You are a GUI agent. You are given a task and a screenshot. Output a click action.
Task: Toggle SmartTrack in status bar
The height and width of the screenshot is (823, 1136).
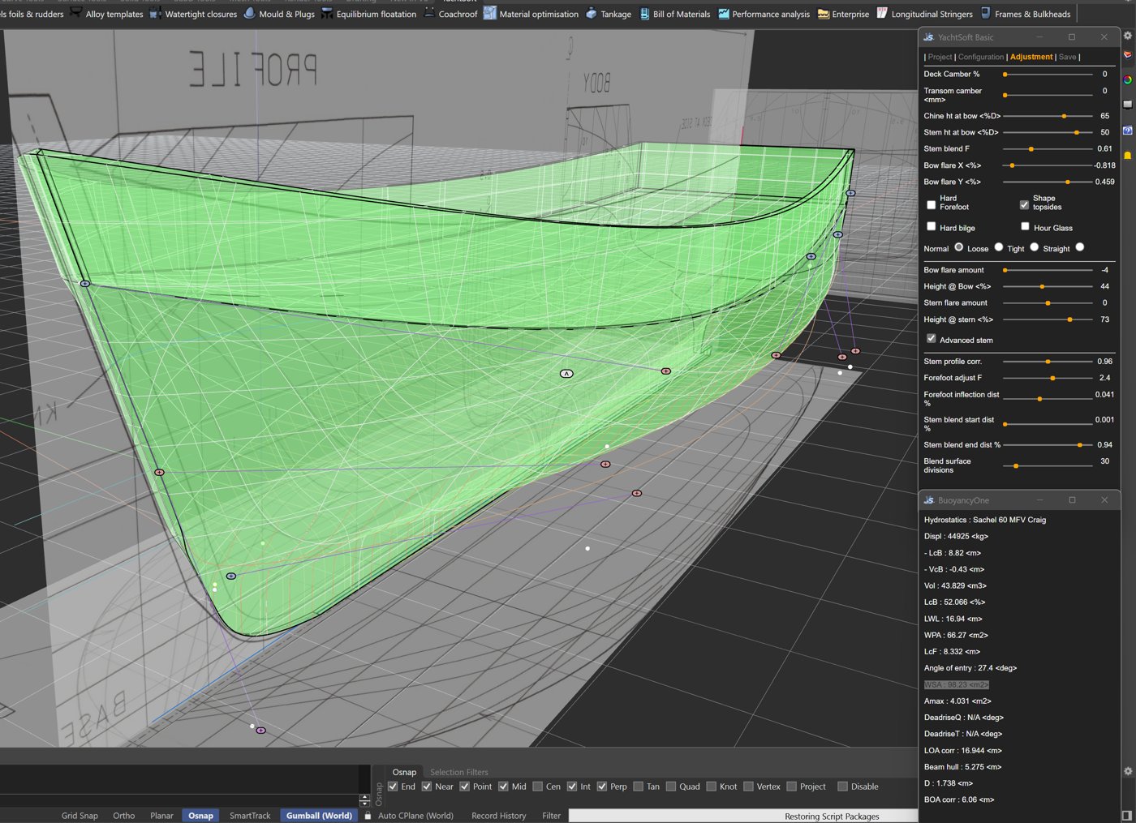(x=250, y=816)
